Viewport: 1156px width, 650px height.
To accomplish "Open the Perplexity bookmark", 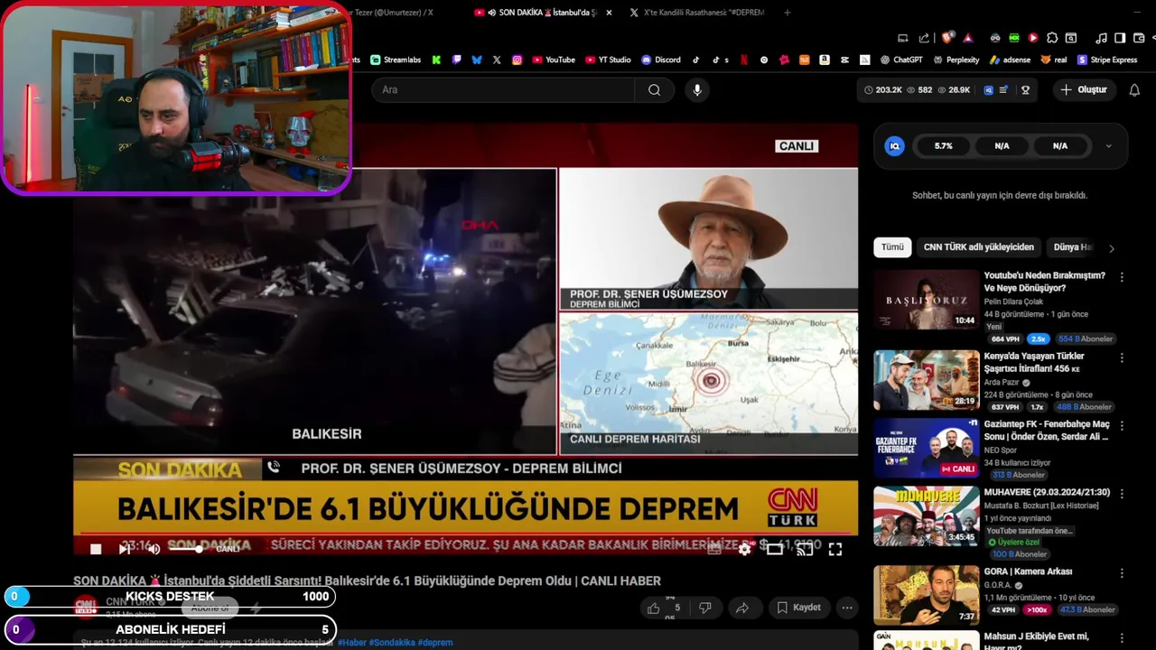I will pos(956,60).
